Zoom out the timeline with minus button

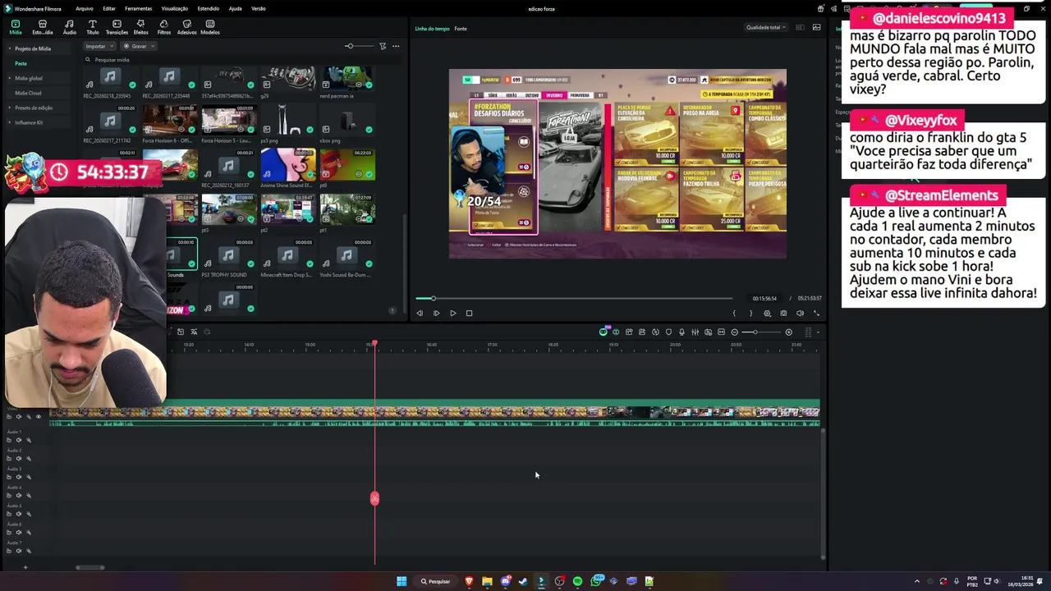(735, 332)
